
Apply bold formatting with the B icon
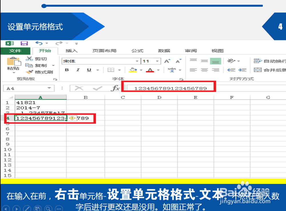[66, 69]
